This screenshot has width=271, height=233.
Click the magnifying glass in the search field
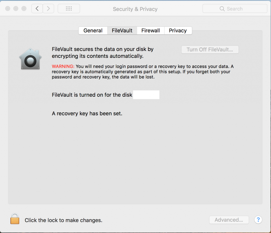(222, 9)
